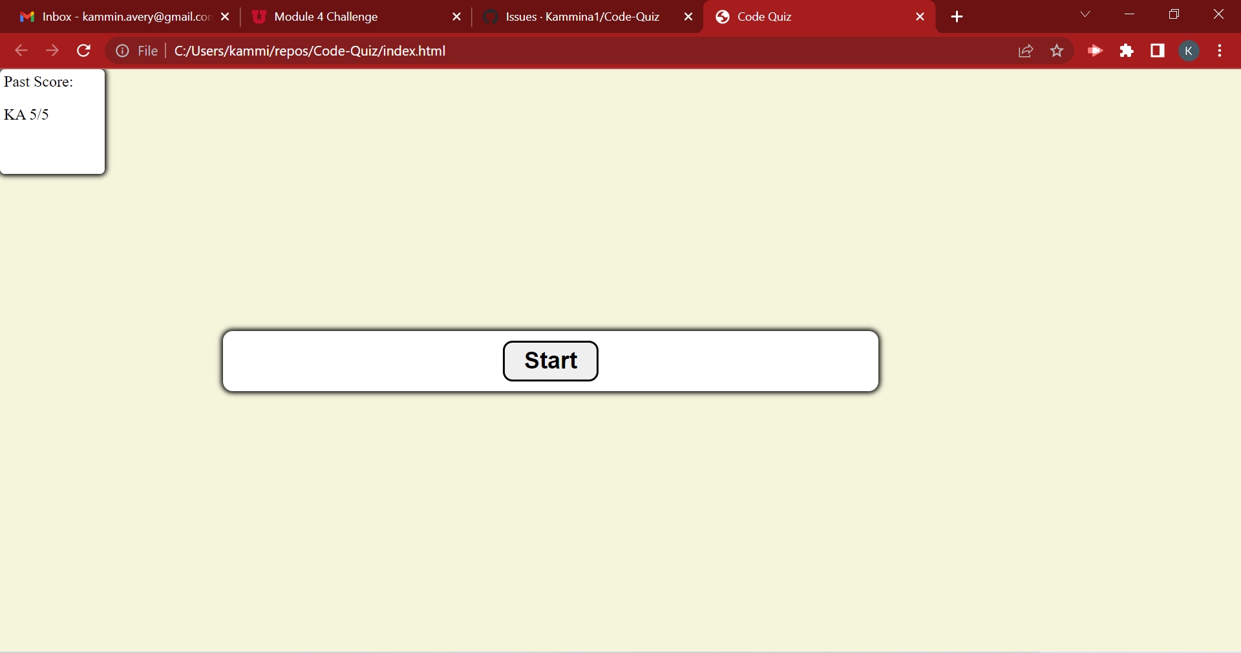Open the file site information icon
This screenshot has height=653, width=1241.
(122, 51)
